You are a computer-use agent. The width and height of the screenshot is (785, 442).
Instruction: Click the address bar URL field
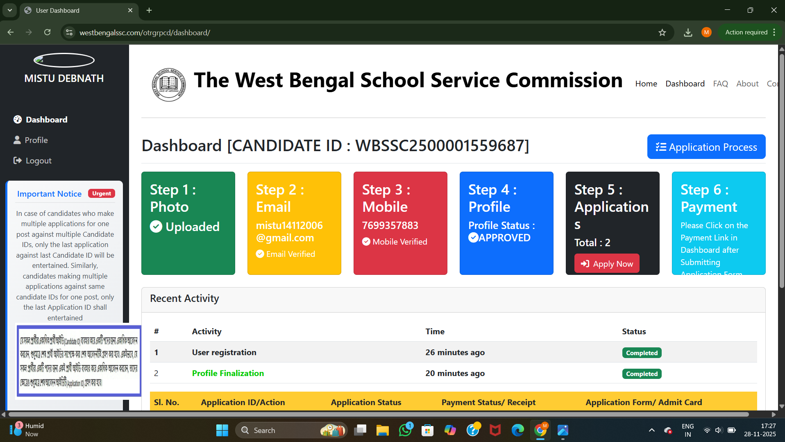pyautogui.click(x=145, y=32)
